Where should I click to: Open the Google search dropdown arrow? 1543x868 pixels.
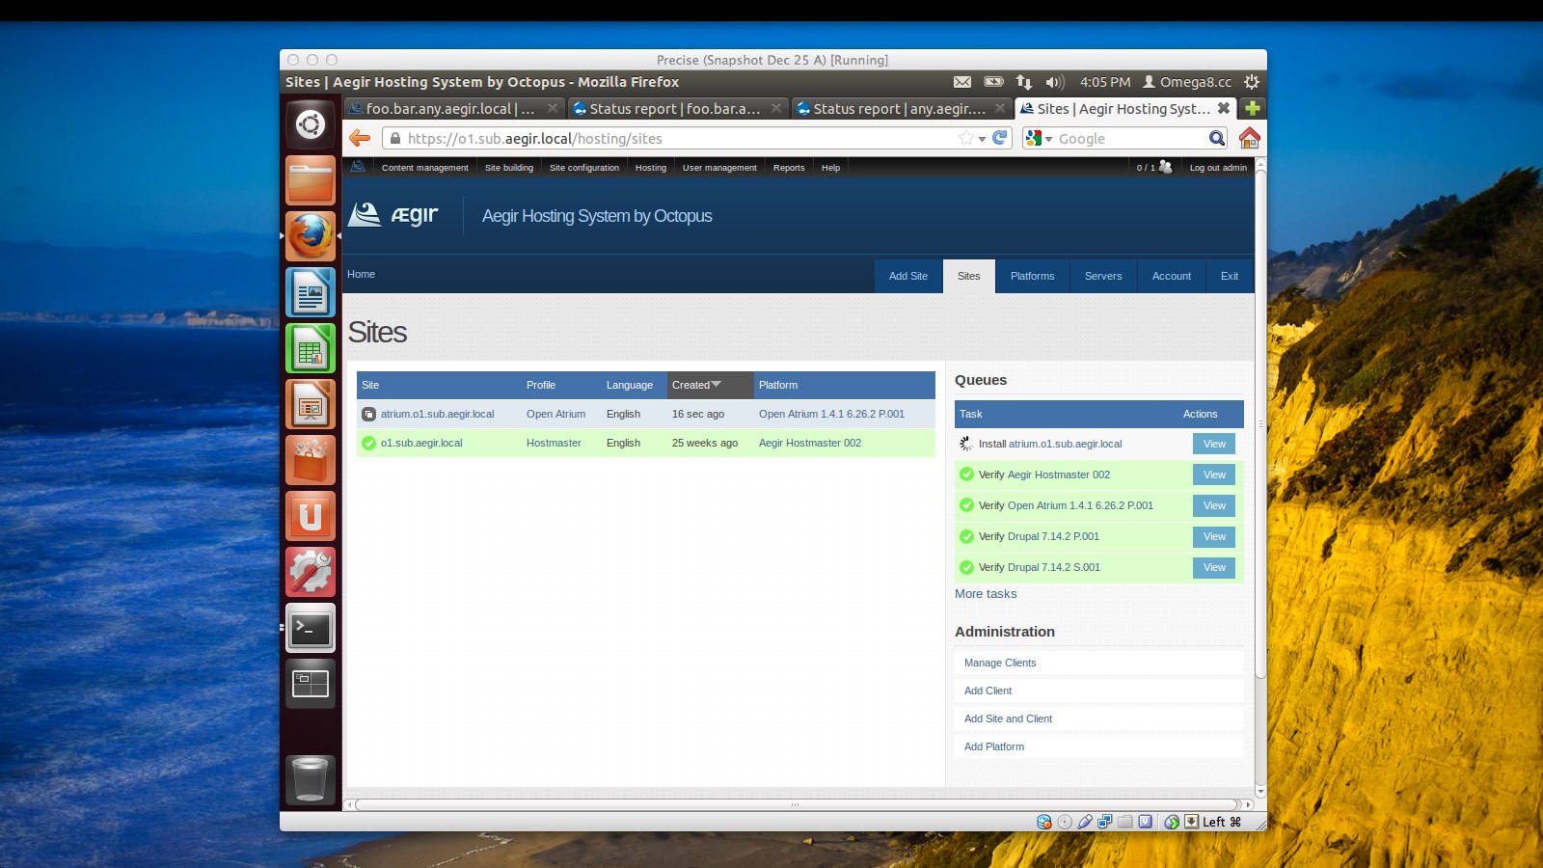(1049, 138)
